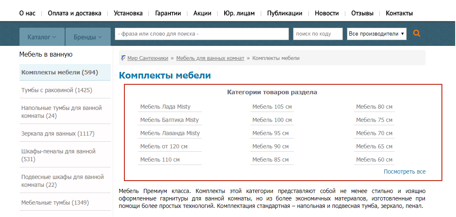
Task: Open Тумбы с раковиной sidebar category
Action: 57,90
